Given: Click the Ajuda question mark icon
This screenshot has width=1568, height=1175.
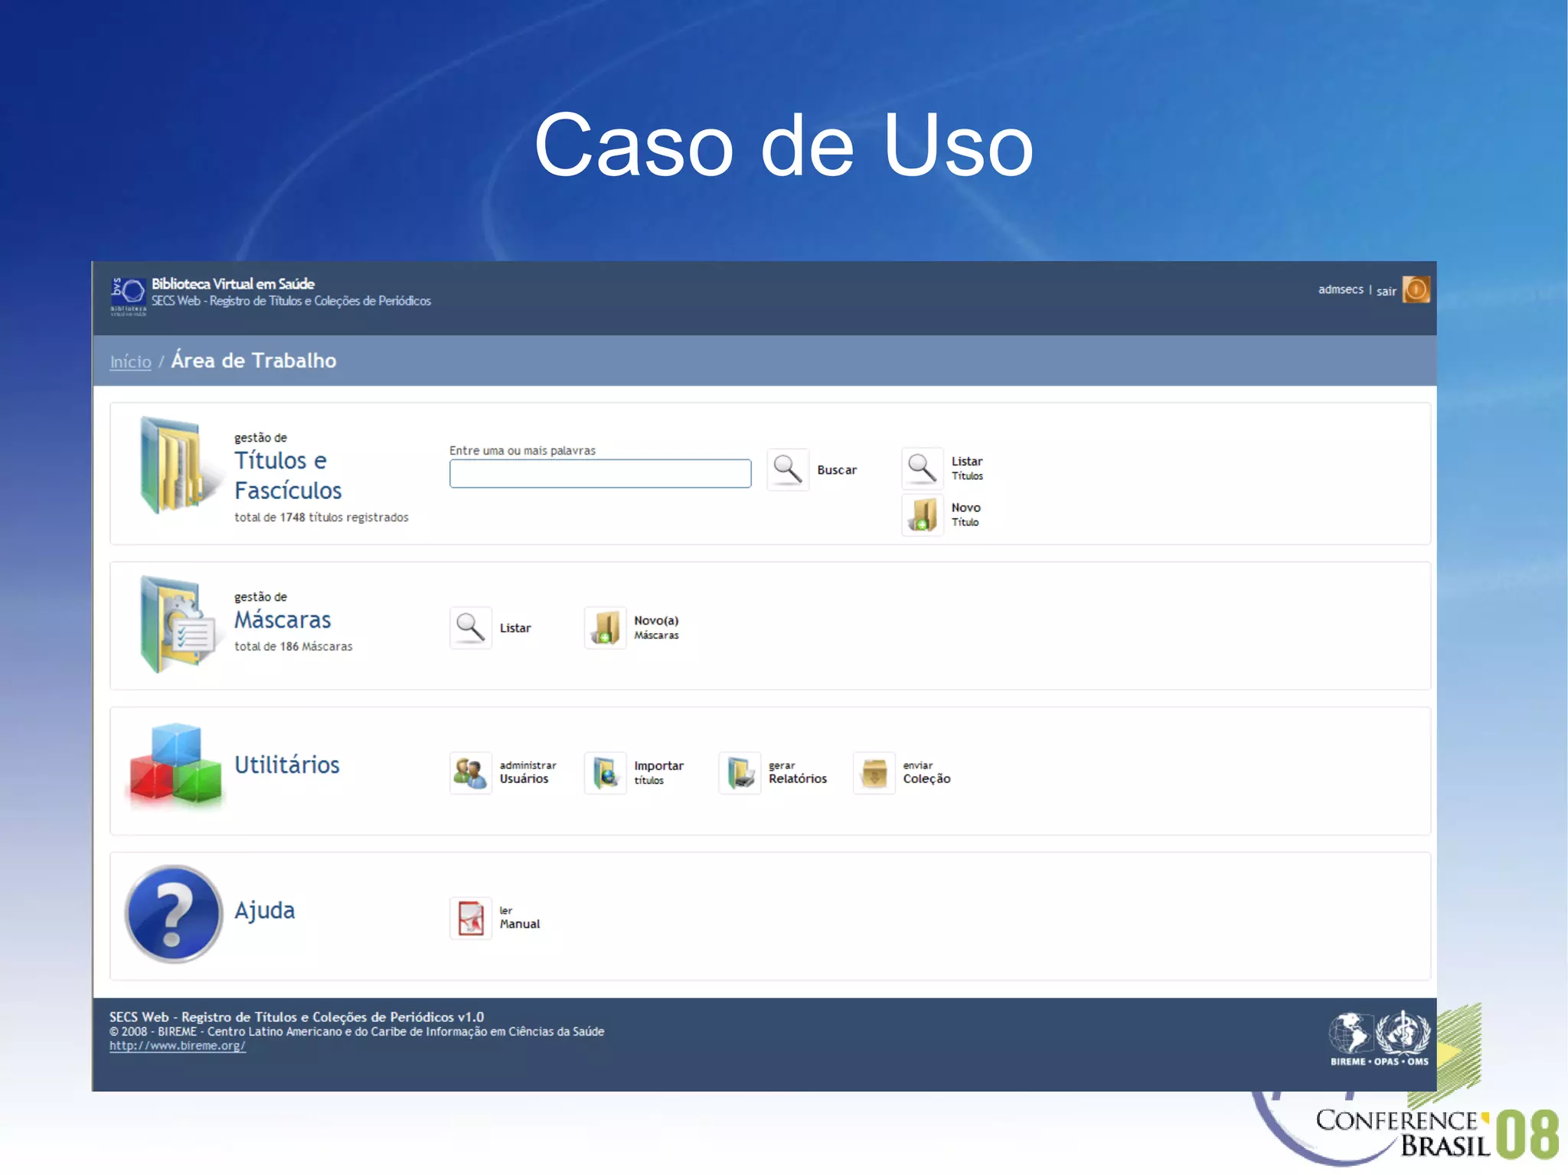Looking at the screenshot, I should [x=174, y=913].
